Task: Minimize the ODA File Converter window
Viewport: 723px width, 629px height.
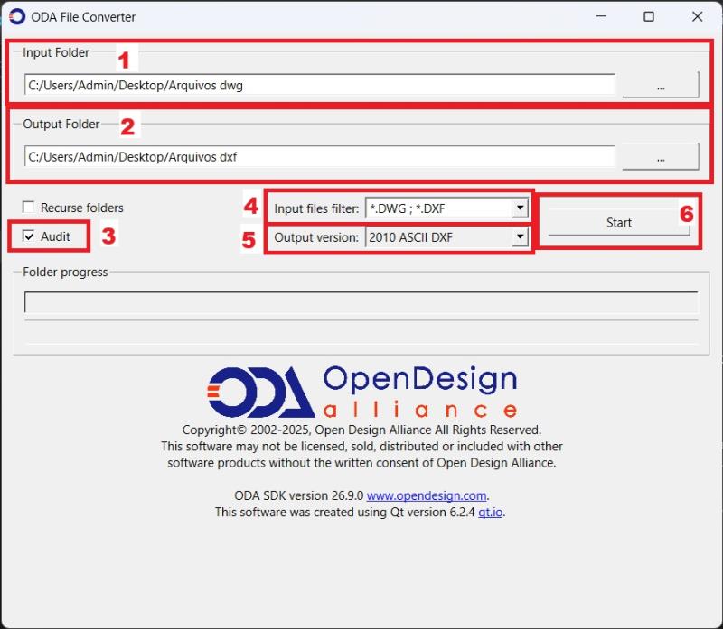Action: [x=599, y=16]
